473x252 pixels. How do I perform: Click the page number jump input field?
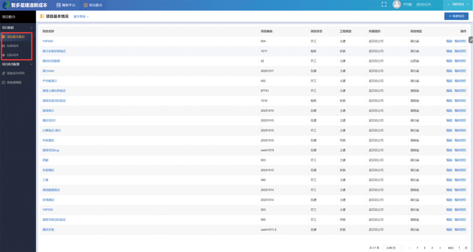tap(459, 248)
